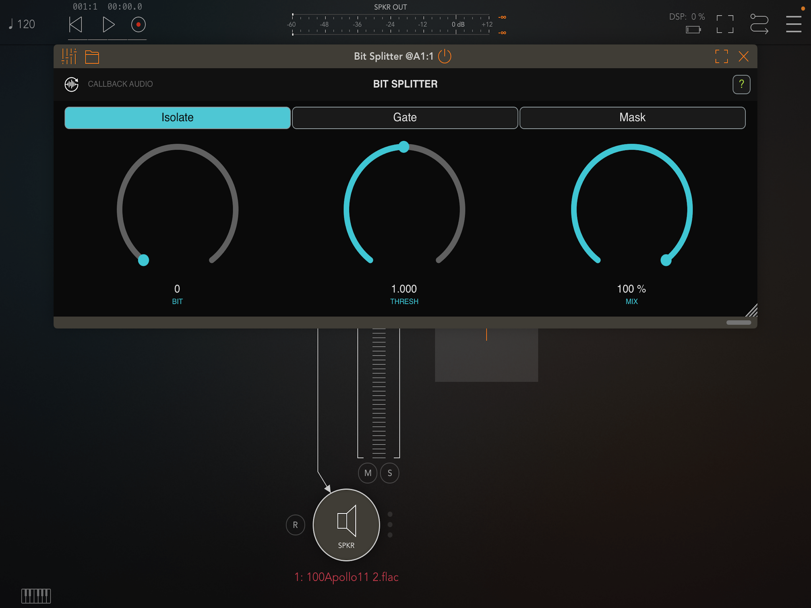Expand the Bit Splitter window fullscreen
This screenshot has height=608, width=811.
(x=721, y=57)
